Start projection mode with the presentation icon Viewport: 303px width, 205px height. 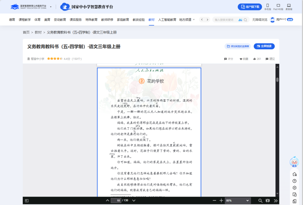coord(267,201)
